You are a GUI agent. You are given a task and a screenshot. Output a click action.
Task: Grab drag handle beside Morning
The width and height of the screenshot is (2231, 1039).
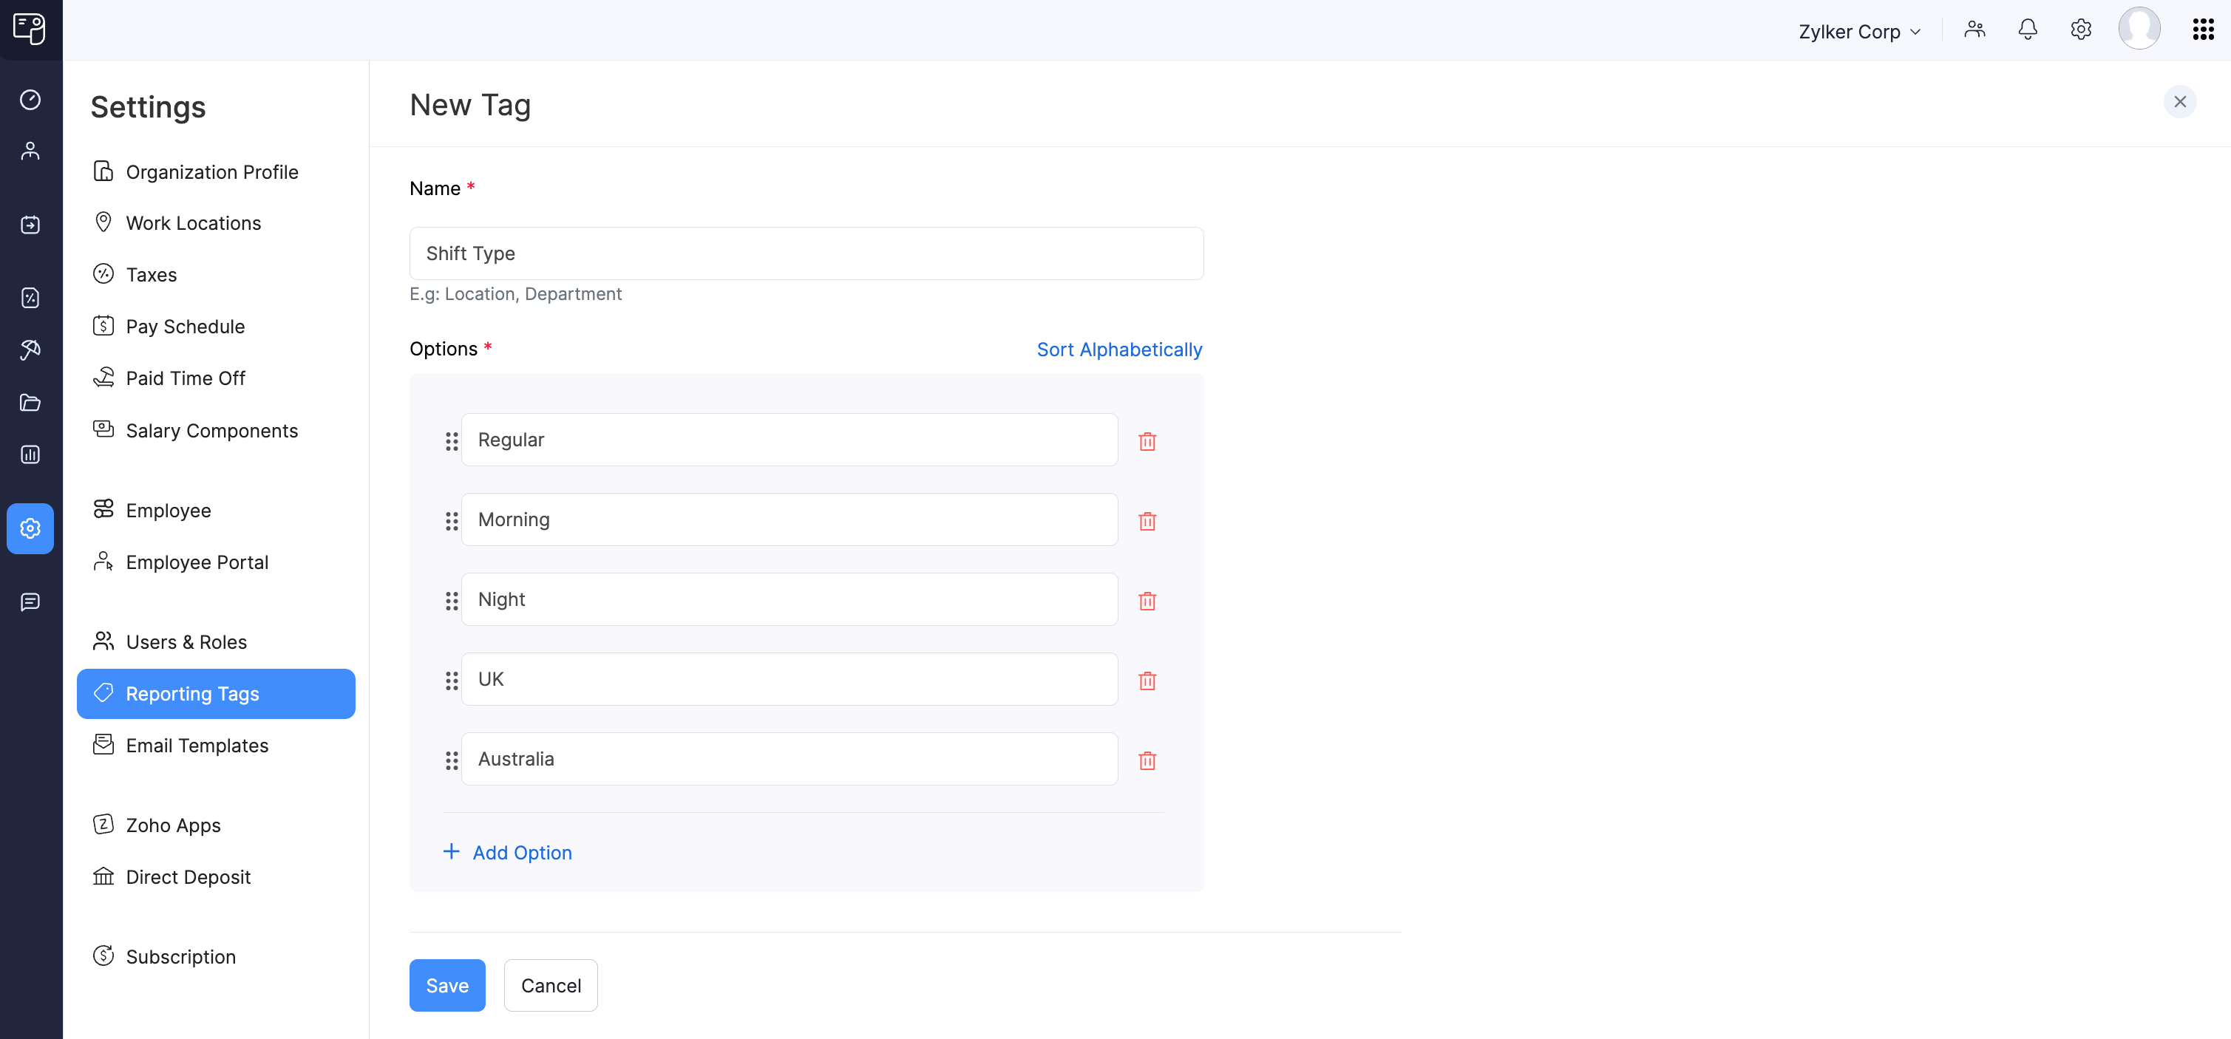point(451,520)
